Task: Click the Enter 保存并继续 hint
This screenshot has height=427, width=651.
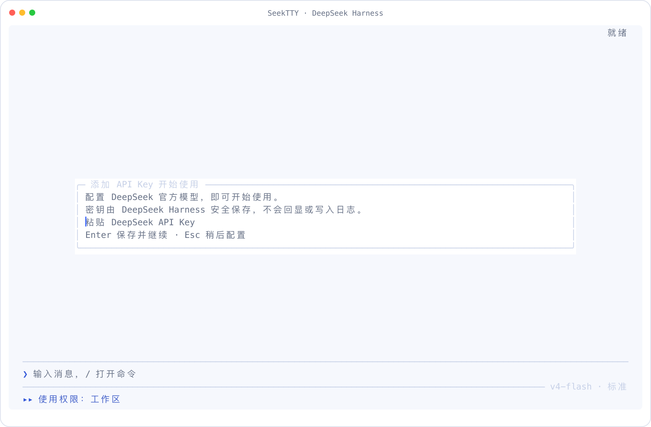Action: click(126, 235)
